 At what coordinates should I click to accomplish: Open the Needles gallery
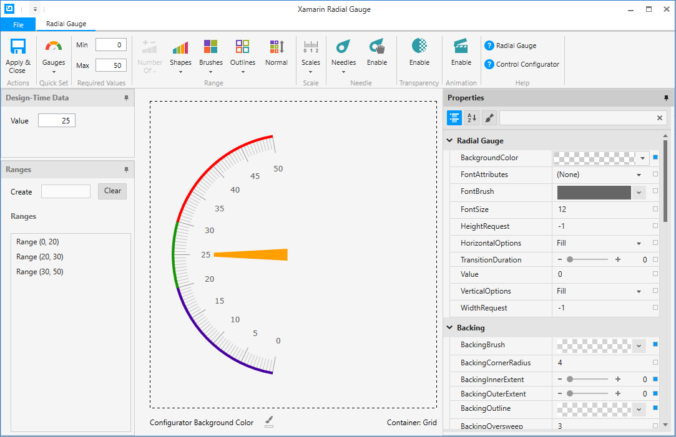[x=343, y=56]
